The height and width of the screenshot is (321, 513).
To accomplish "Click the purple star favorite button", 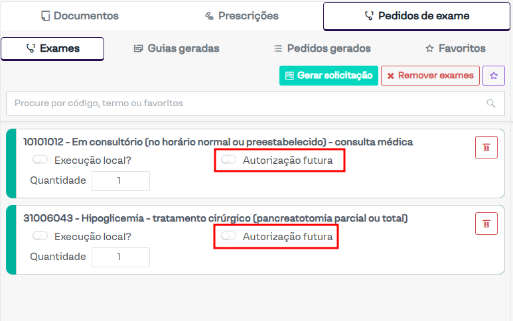I will click(493, 76).
